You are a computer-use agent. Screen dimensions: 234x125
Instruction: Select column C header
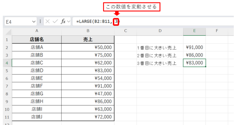pos(126,31)
